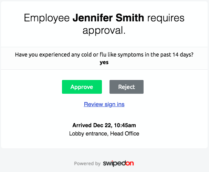The image size is (209, 172).
Task: Click the grey Reject button
Action: click(x=126, y=87)
